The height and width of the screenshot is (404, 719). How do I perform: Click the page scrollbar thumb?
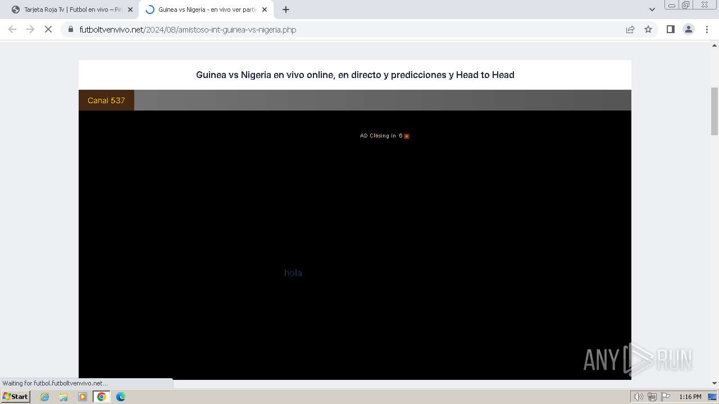tap(715, 111)
